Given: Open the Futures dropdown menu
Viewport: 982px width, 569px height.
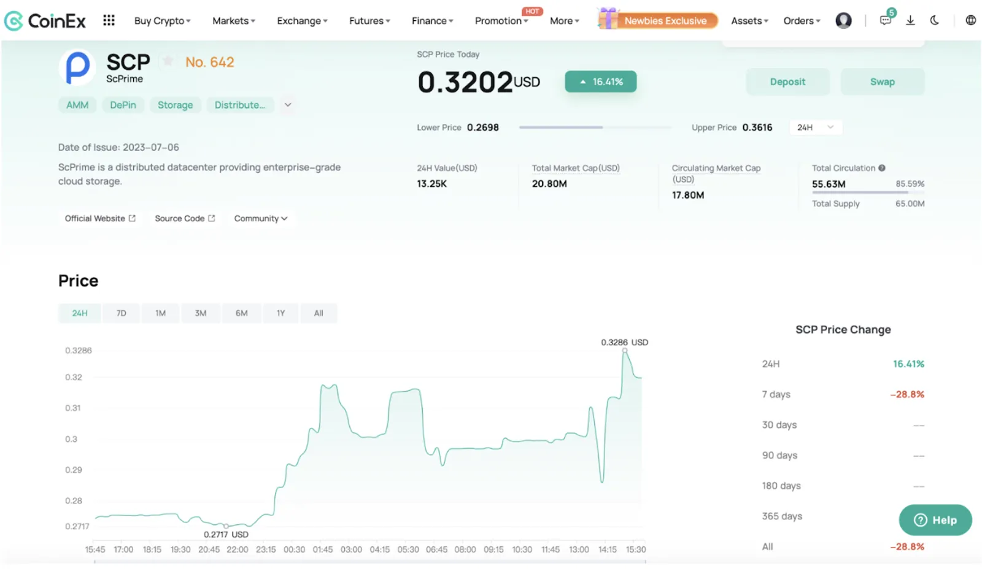Looking at the screenshot, I should click(x=369, y=21).
